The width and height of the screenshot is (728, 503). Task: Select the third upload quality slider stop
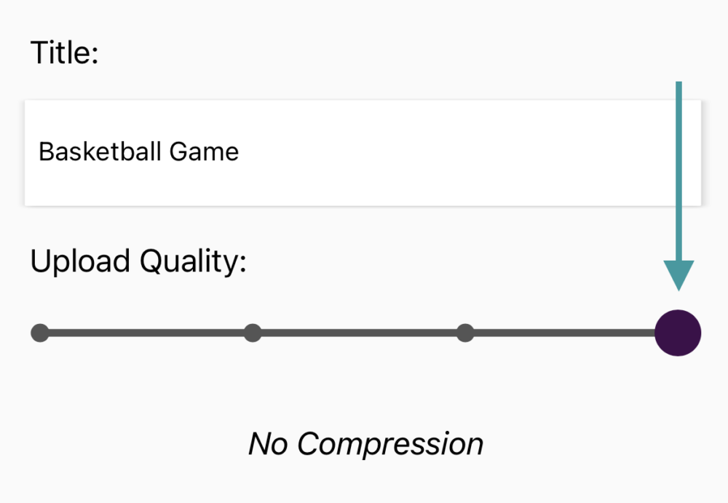[x=465, y=333]
